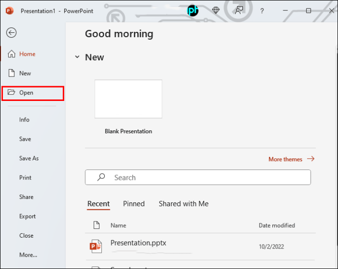
Task: Choose Open in the sidebar
Action: click(26, 93)
